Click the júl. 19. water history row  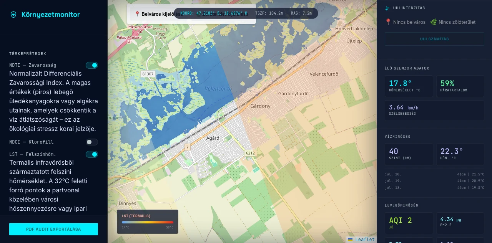point(434,181)
